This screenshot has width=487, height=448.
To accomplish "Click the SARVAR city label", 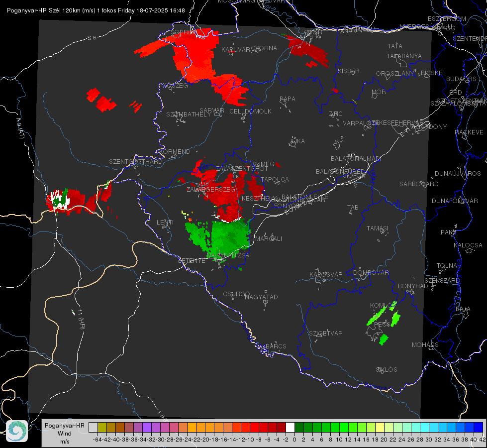I will tap(212, 111).
